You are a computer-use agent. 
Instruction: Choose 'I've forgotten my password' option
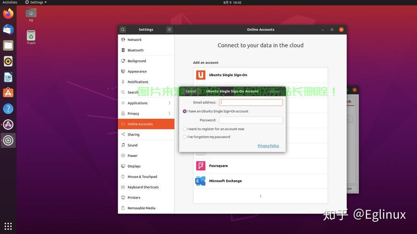tap(184, 137)
